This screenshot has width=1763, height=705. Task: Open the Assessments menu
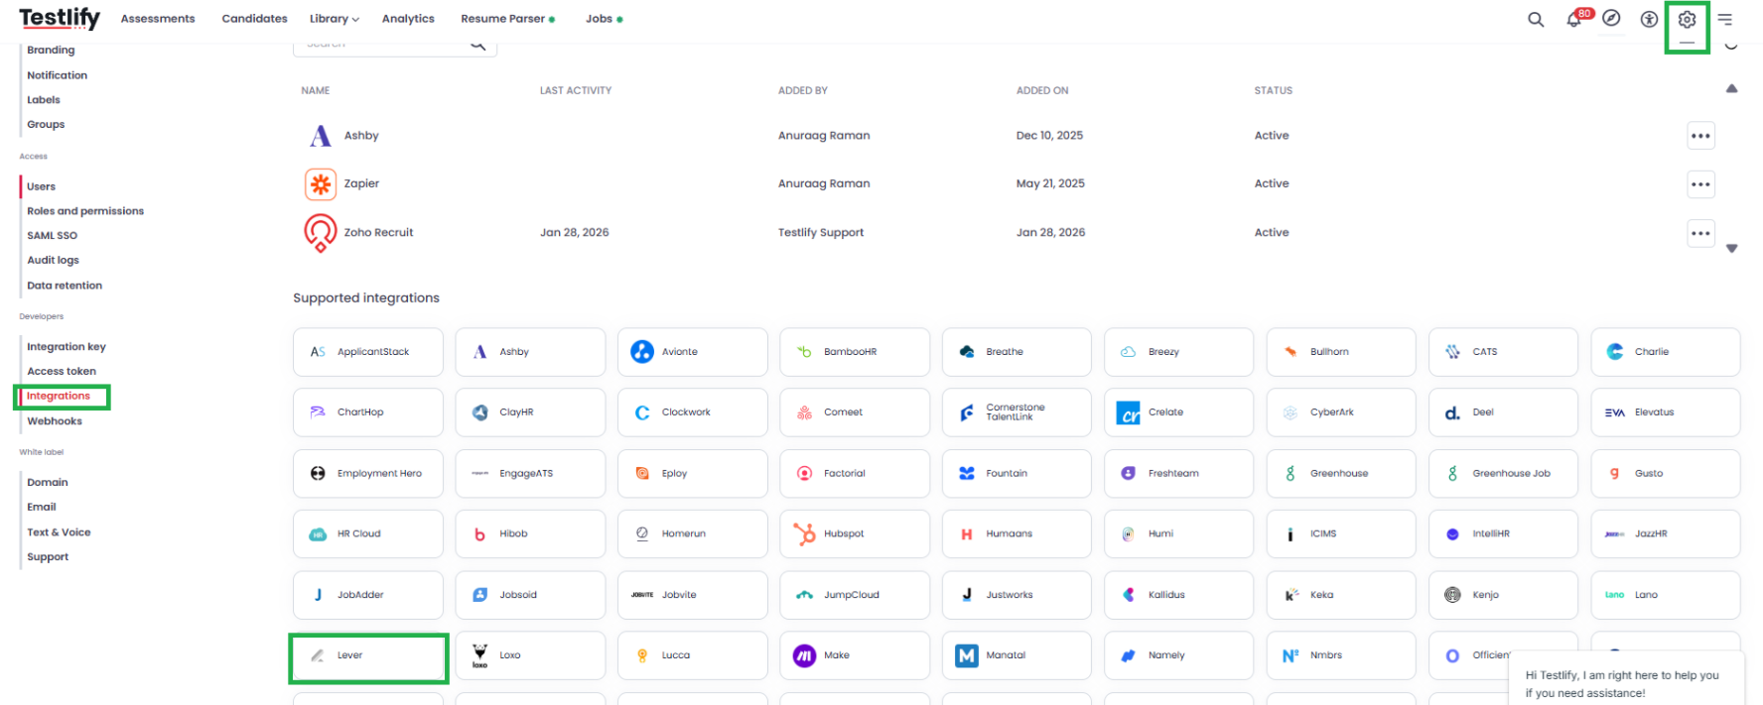coord(158,19)
